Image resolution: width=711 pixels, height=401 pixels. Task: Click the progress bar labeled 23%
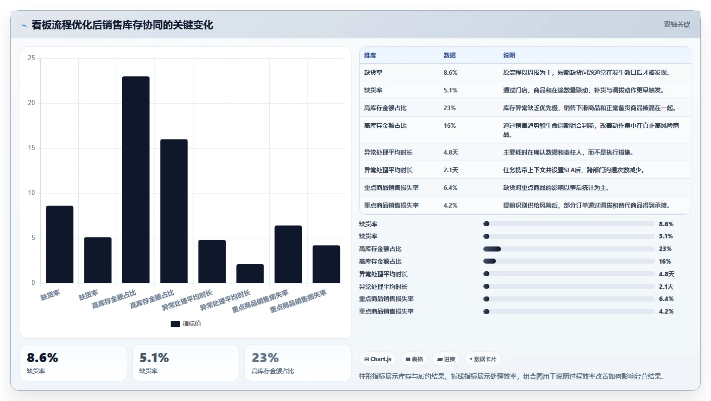(x=569, y=248)
